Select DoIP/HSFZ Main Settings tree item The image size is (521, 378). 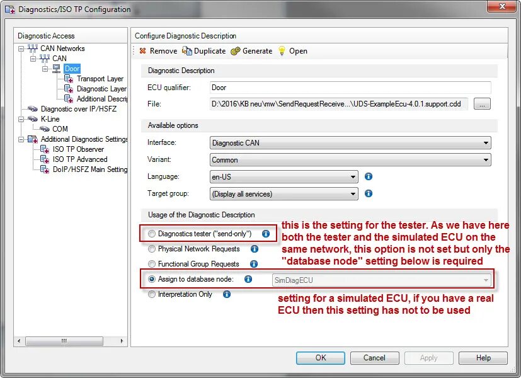point(89,169)
